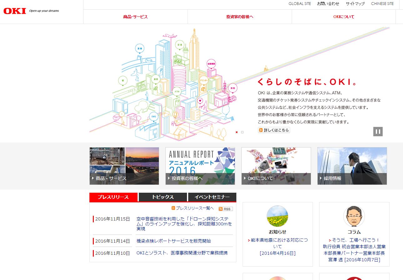The height and width of the screenshot is (280, 403).
Task: Open the Annual Report 2016 banner
Action: [200, 166]
